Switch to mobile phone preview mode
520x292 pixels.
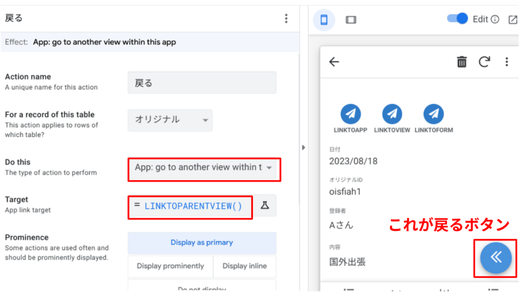click(x=324, y=20)
